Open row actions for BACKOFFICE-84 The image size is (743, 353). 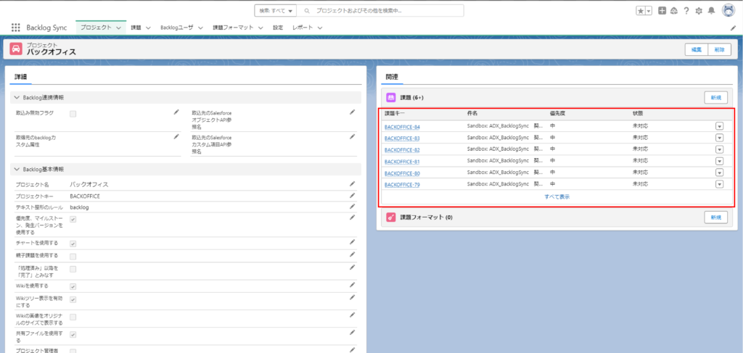(719, 126)
